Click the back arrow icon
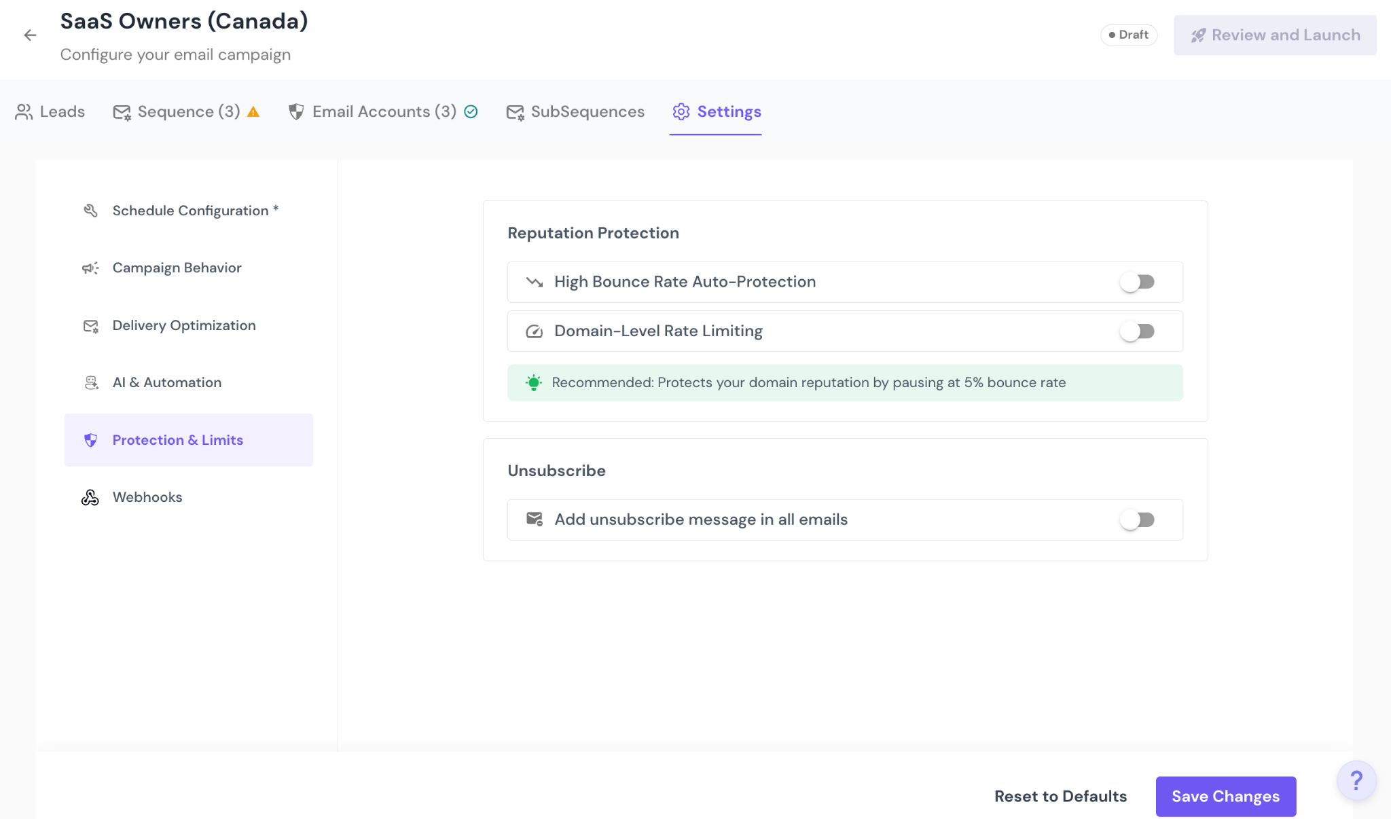Image resolution: width=1391 pixels, height=819 pixels. 30,35
